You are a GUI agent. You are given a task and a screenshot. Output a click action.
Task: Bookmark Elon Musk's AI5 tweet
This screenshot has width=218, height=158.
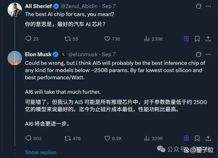click(197, 138)
